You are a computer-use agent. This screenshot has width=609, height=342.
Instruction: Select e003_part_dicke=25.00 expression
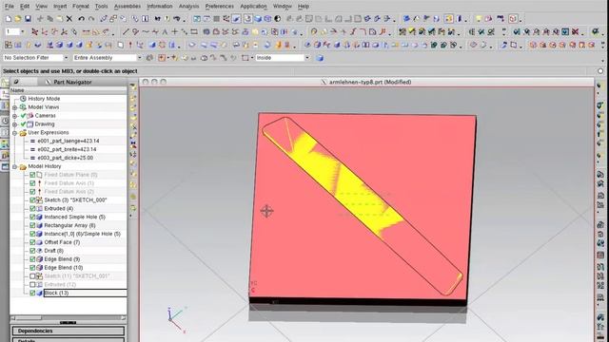tap(66, 158)
